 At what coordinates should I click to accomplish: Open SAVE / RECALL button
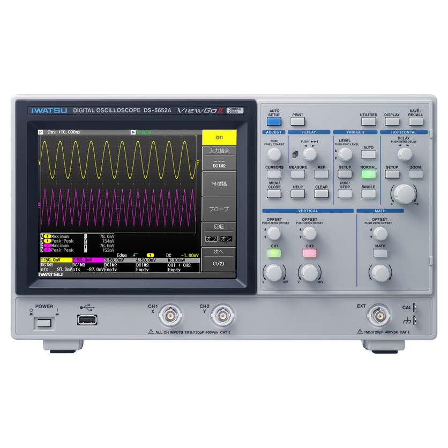pyautogui.click(x=415, y=122)
